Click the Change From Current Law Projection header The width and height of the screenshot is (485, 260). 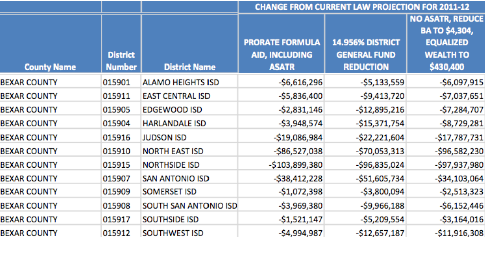[362, 7]
